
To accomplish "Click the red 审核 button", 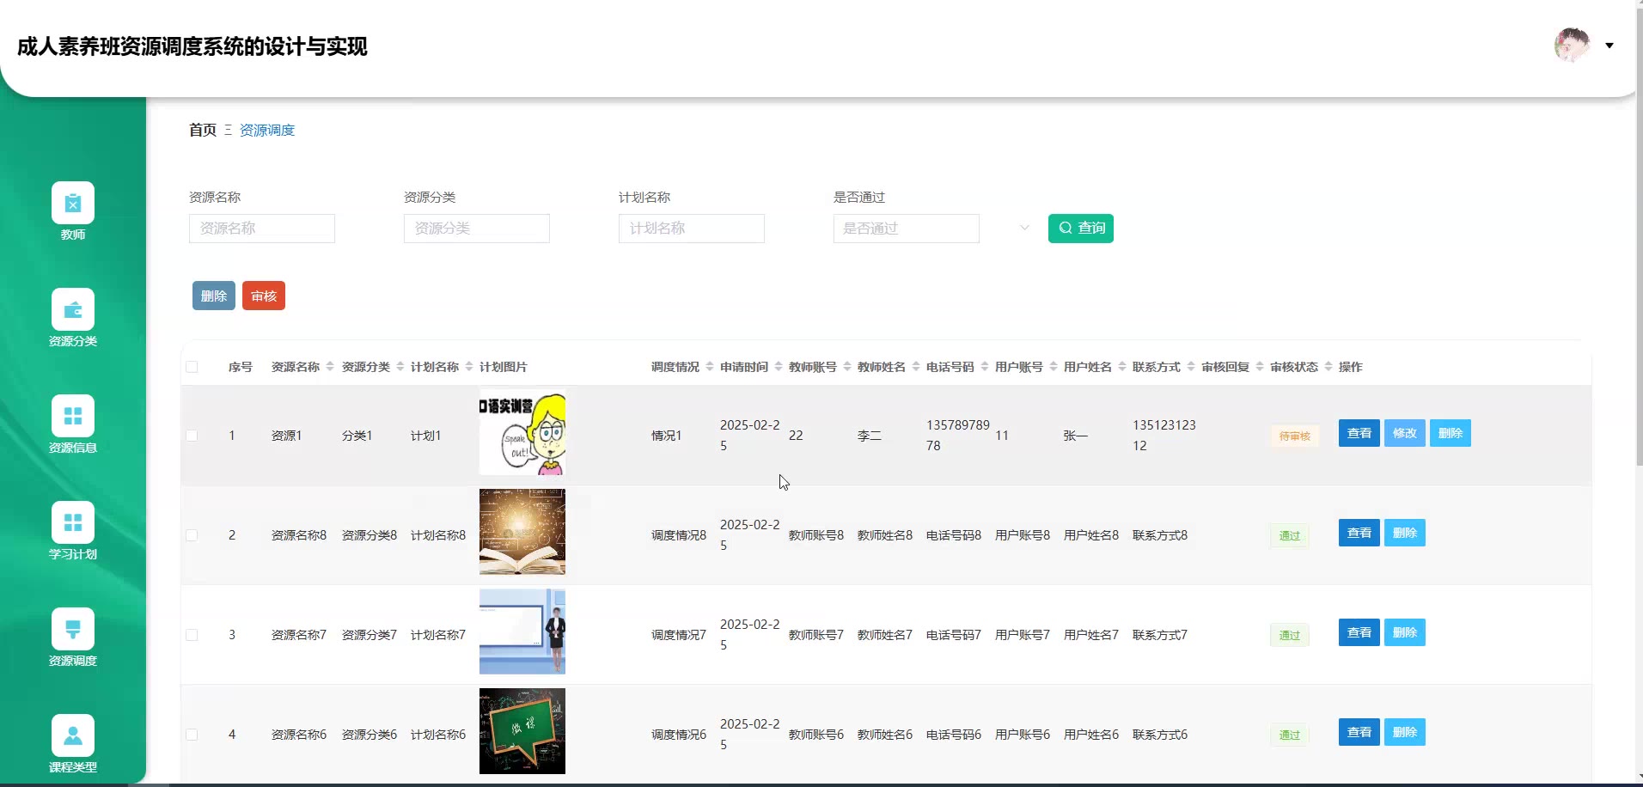I will (264, 296).
